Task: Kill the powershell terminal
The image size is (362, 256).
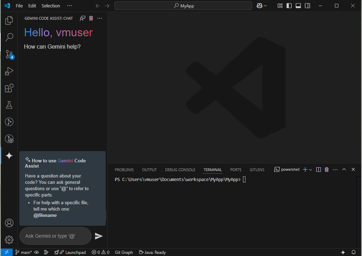Action: 326,170
